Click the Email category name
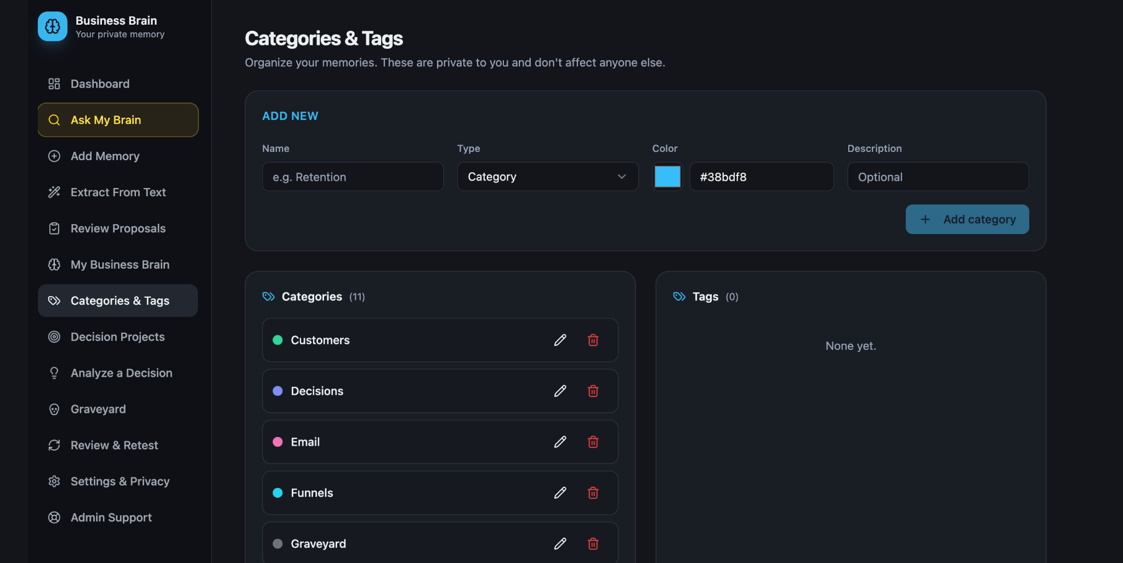Screen dimensions: 1123x563 tap(305, 442)
